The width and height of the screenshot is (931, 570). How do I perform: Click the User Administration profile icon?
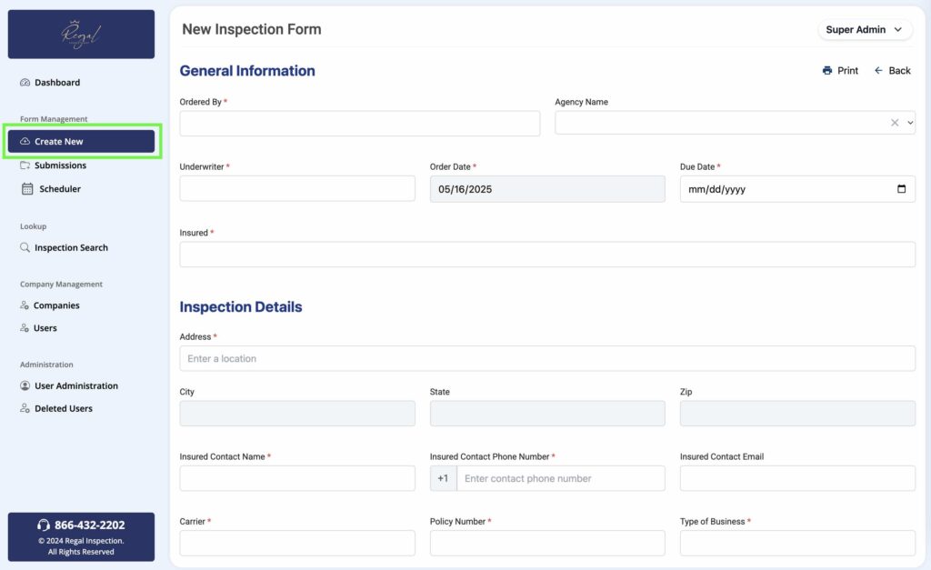pos(25,385)
